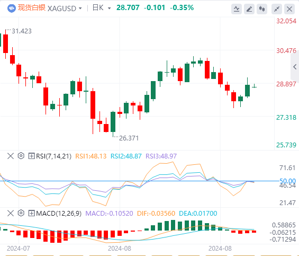299x256 pixels.
Task: Click the RSI(7,14,21) indicator label
Action: (53, 156)
